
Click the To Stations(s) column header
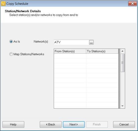(x=102, y=51)
